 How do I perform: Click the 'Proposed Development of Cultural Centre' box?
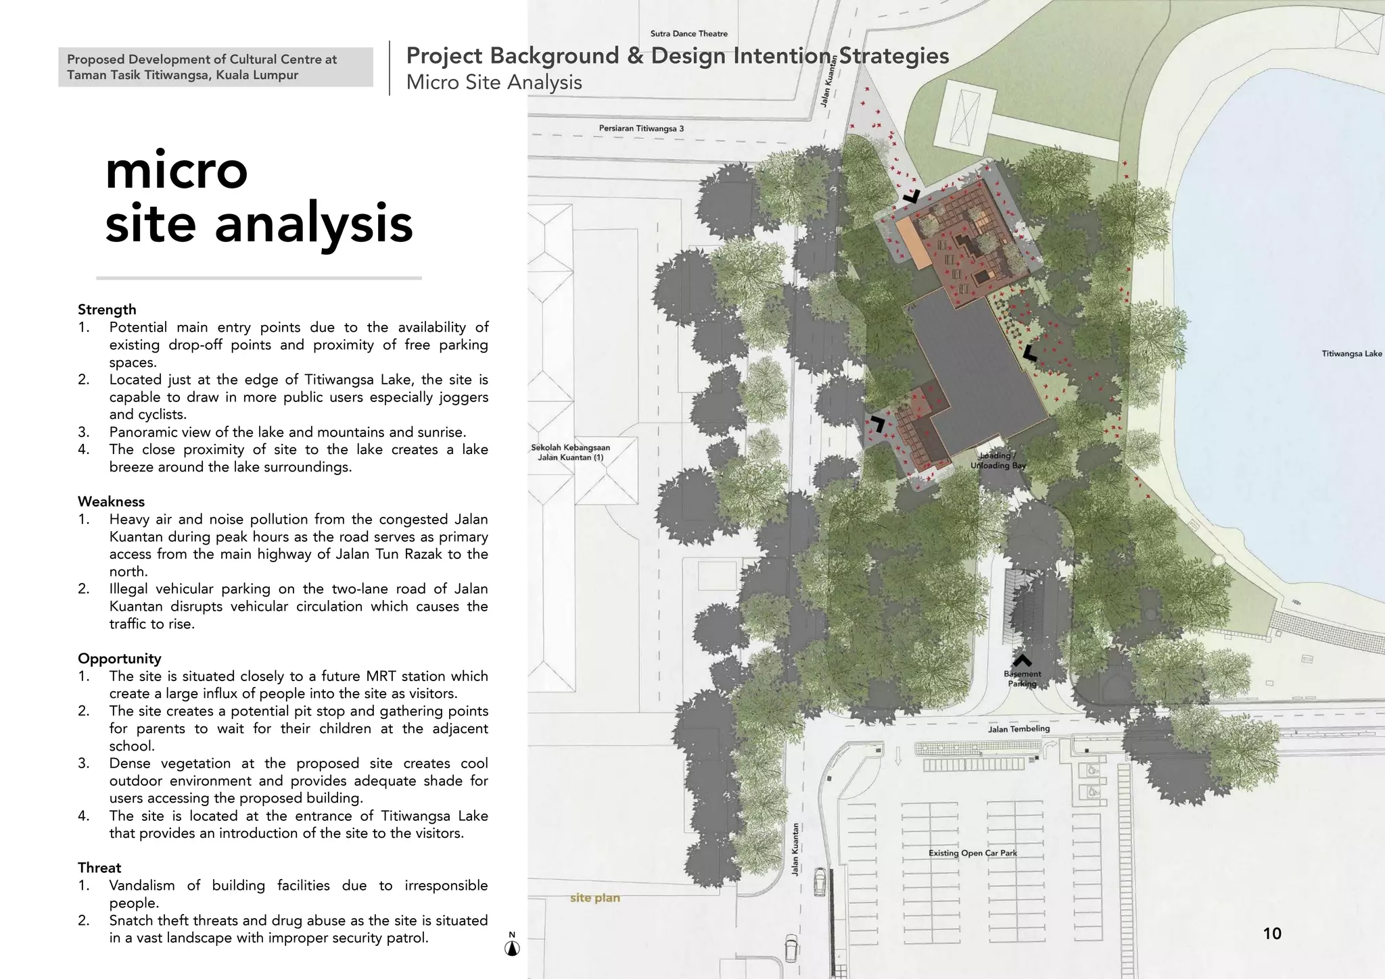tap(216, 67)
